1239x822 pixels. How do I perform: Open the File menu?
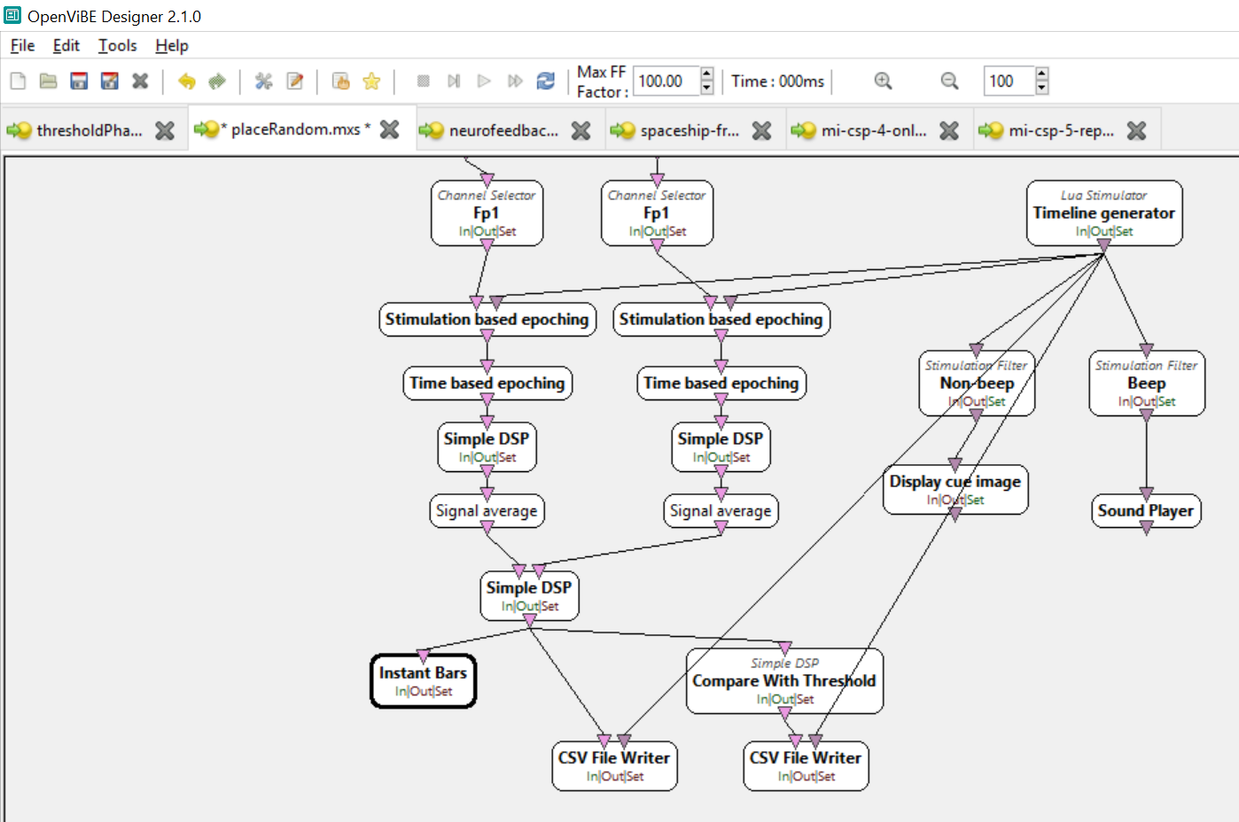[22, 45]
